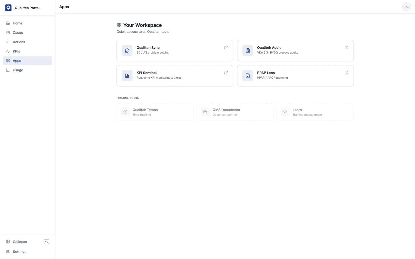Open Qualiteh Audit external link icon

tap(347, 48)
